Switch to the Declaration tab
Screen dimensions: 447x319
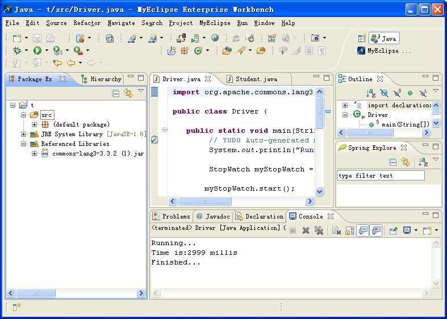pos(260,216)
